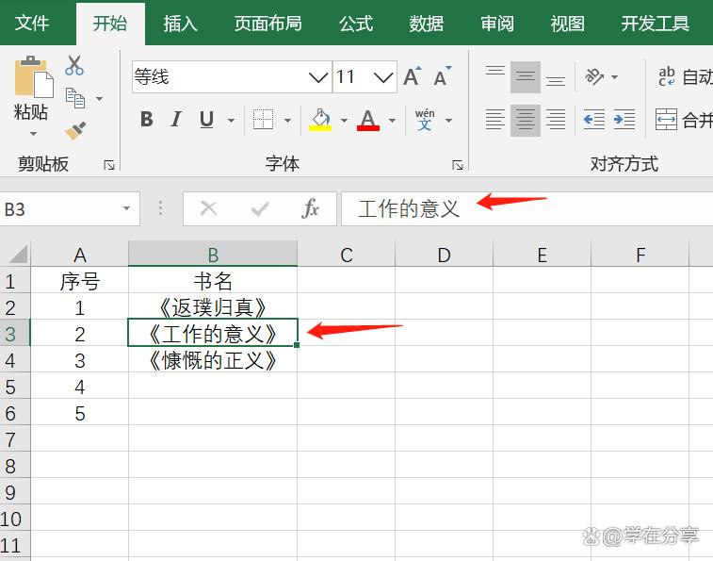Toggle Underline formatting
The width and height of the screenshot is (713, 561).
[207, 120]
